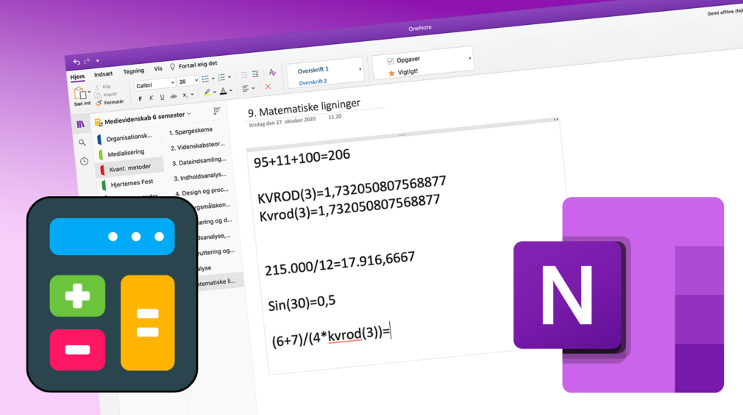The image size is (743, 415).
Task: Click the equation line '95+11+100=206'
Action: pyautogui.click(x=302, y=159)
